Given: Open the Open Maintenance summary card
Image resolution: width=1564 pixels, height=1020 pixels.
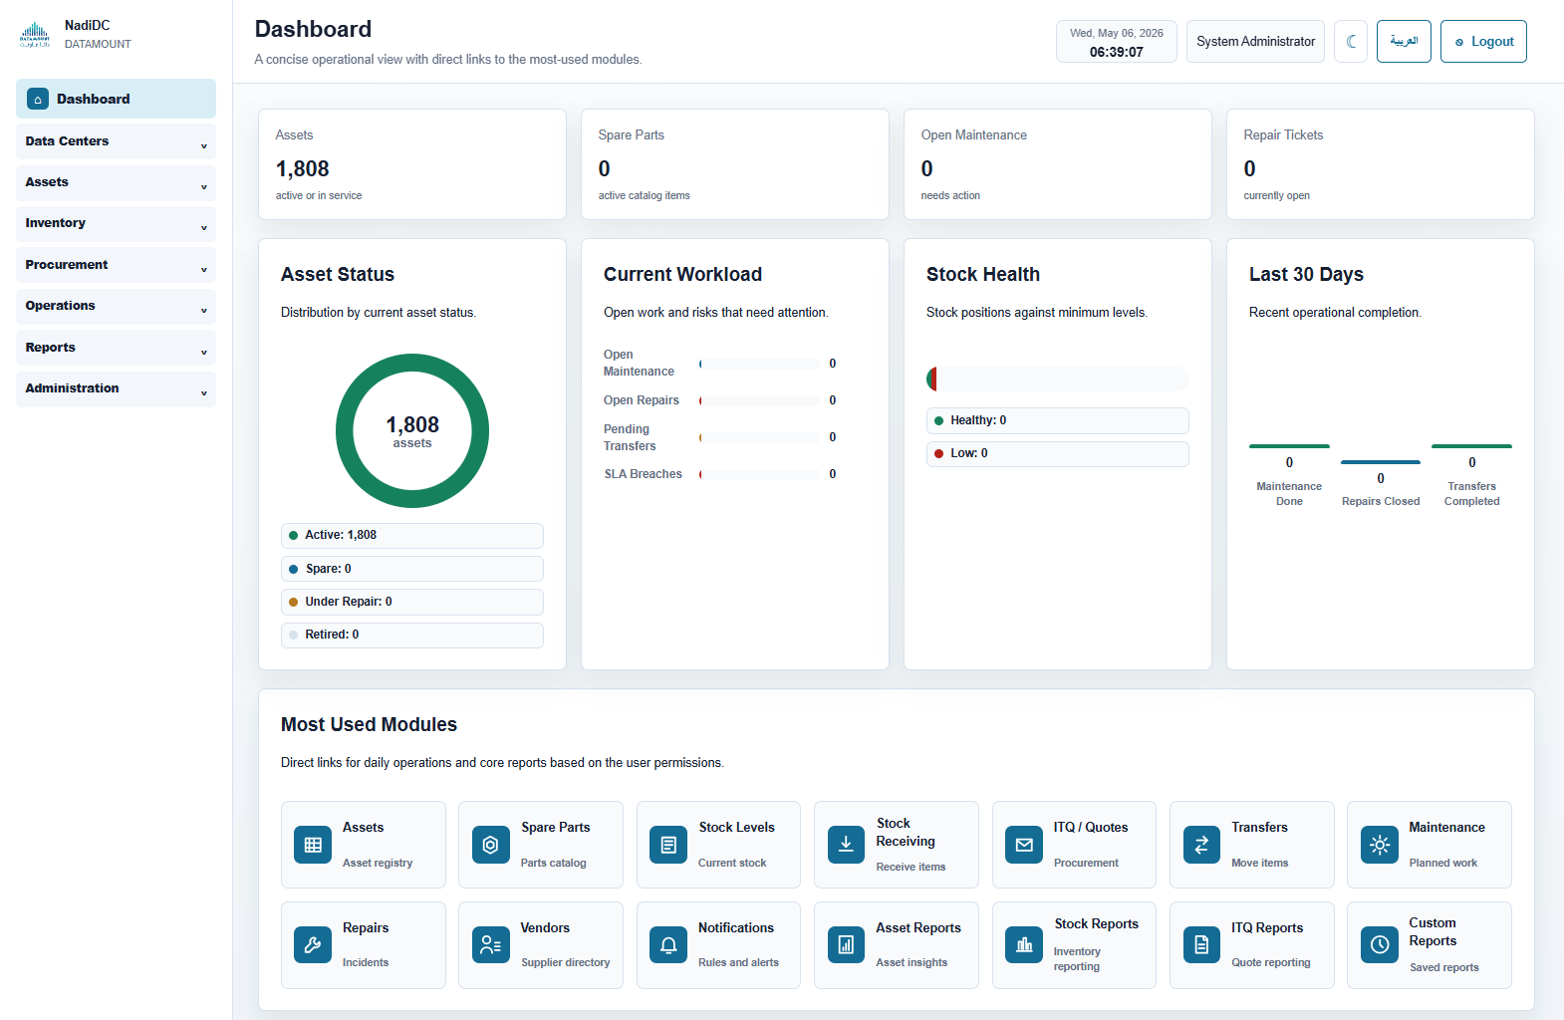Looking at the screenshot, I should tap(1058, 164).
